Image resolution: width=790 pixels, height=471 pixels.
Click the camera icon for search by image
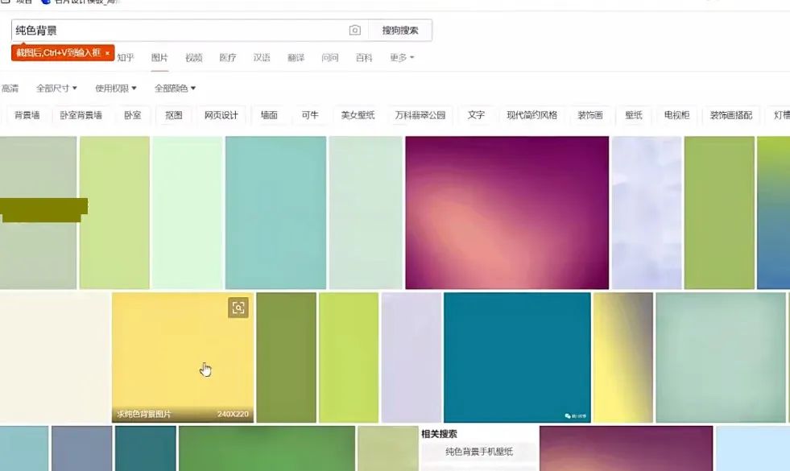coord(355,29)
